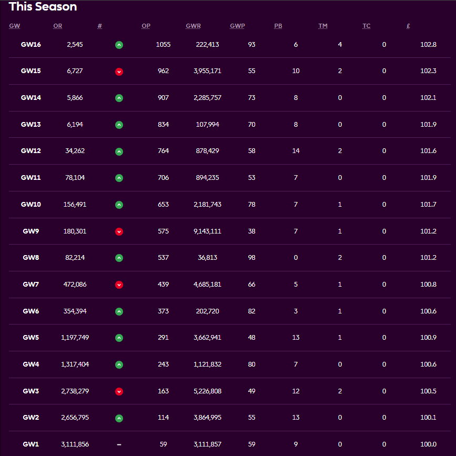The image size is (456, 456).
Task: Click the green up arrow in GW16 row
Action: [119, 45]
